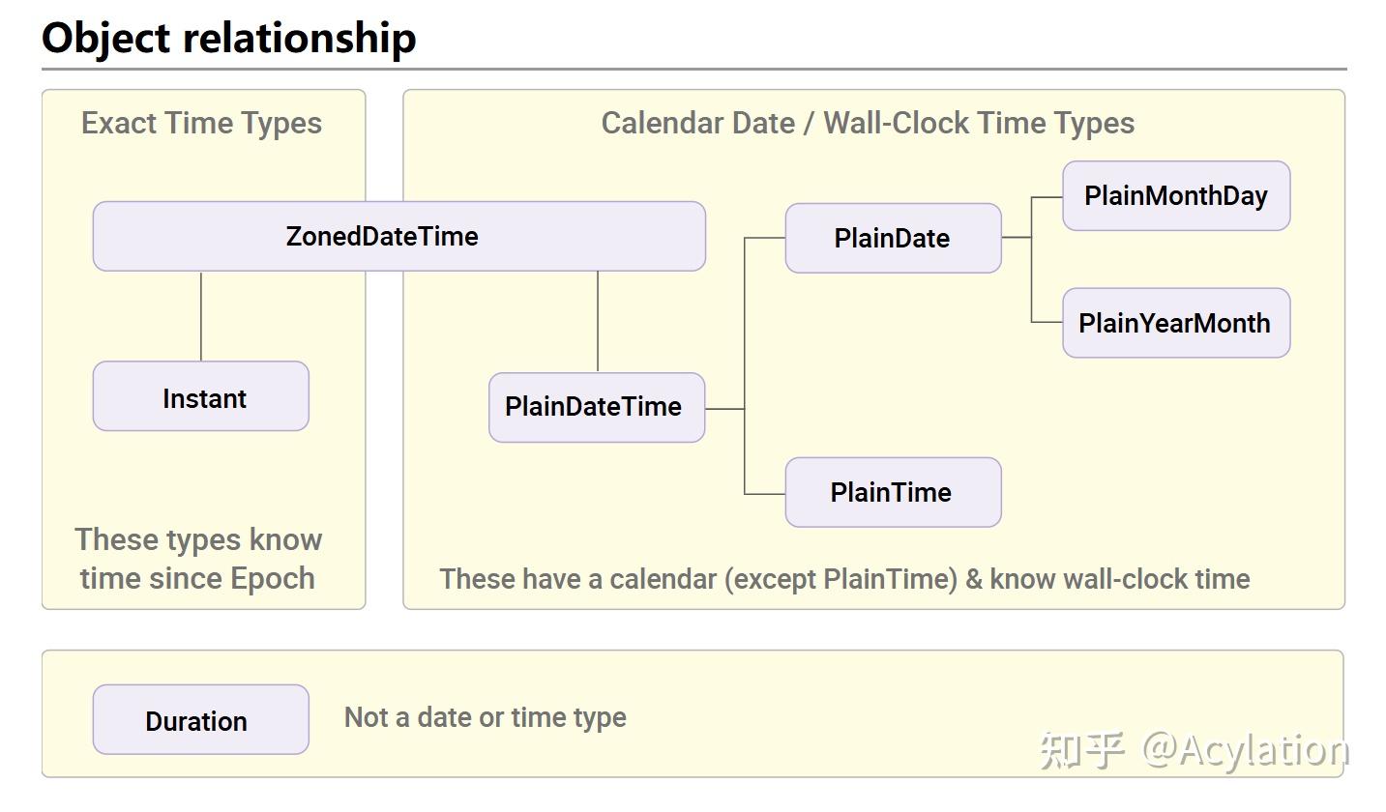Image resolution: width=1386 pixels, height=812 pixels.
Task: Click Calendar Date / Wall-Clock Time Types title
Action: tap(868, 123)
